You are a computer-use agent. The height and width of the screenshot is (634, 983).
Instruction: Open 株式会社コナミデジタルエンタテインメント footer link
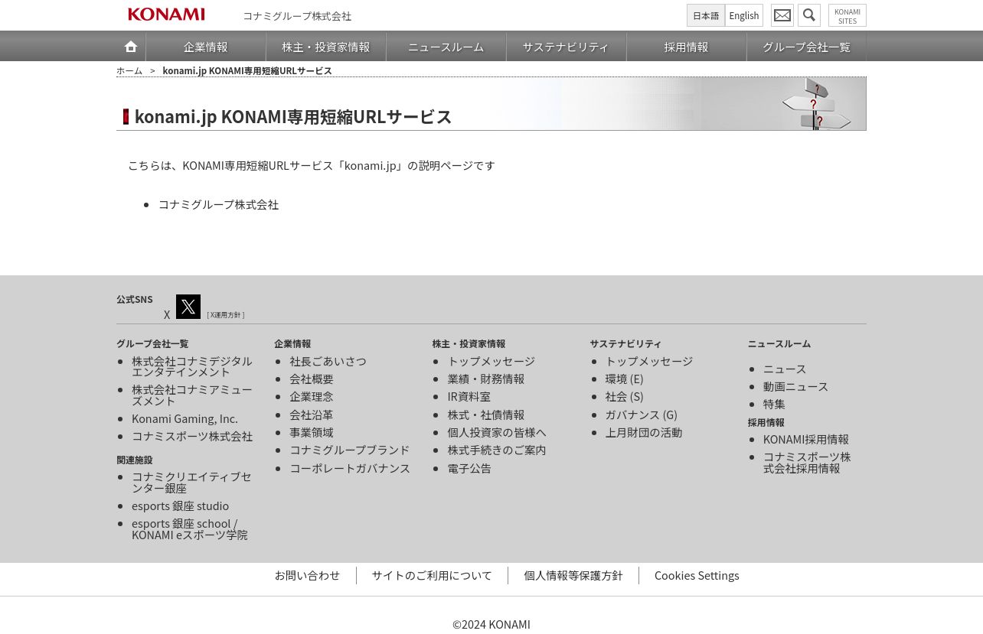[x=192, y=366]
